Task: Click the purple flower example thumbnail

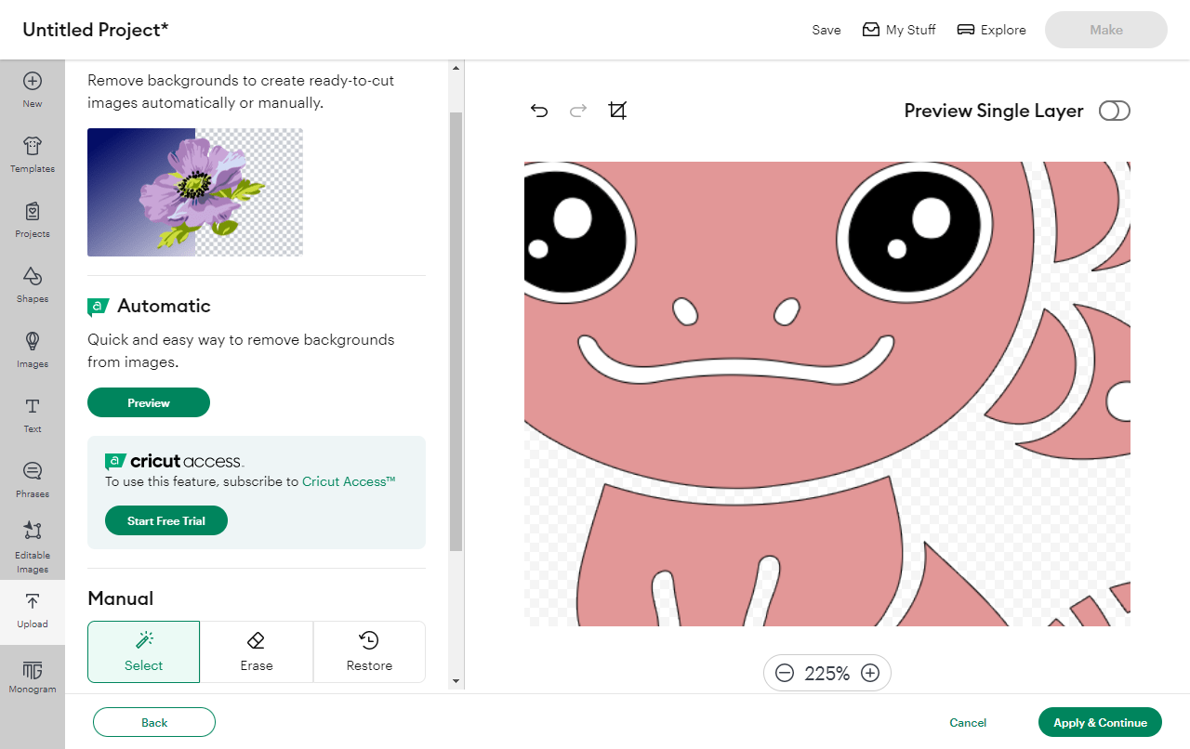Action: (x=194, y=191)
